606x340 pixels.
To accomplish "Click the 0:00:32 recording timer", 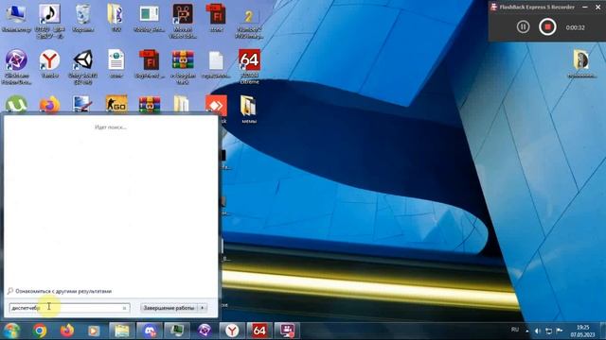I will point(575,27).
